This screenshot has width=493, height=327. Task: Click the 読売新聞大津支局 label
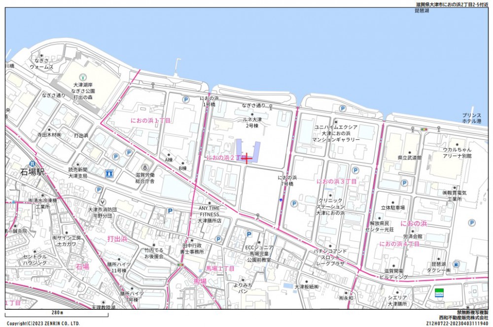click(x=78, y=173)
